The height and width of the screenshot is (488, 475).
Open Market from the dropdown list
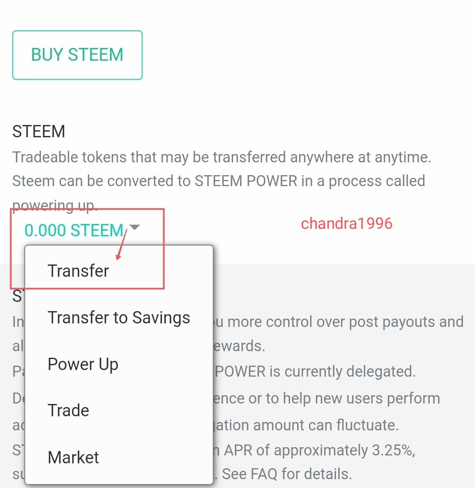(73, 458)
